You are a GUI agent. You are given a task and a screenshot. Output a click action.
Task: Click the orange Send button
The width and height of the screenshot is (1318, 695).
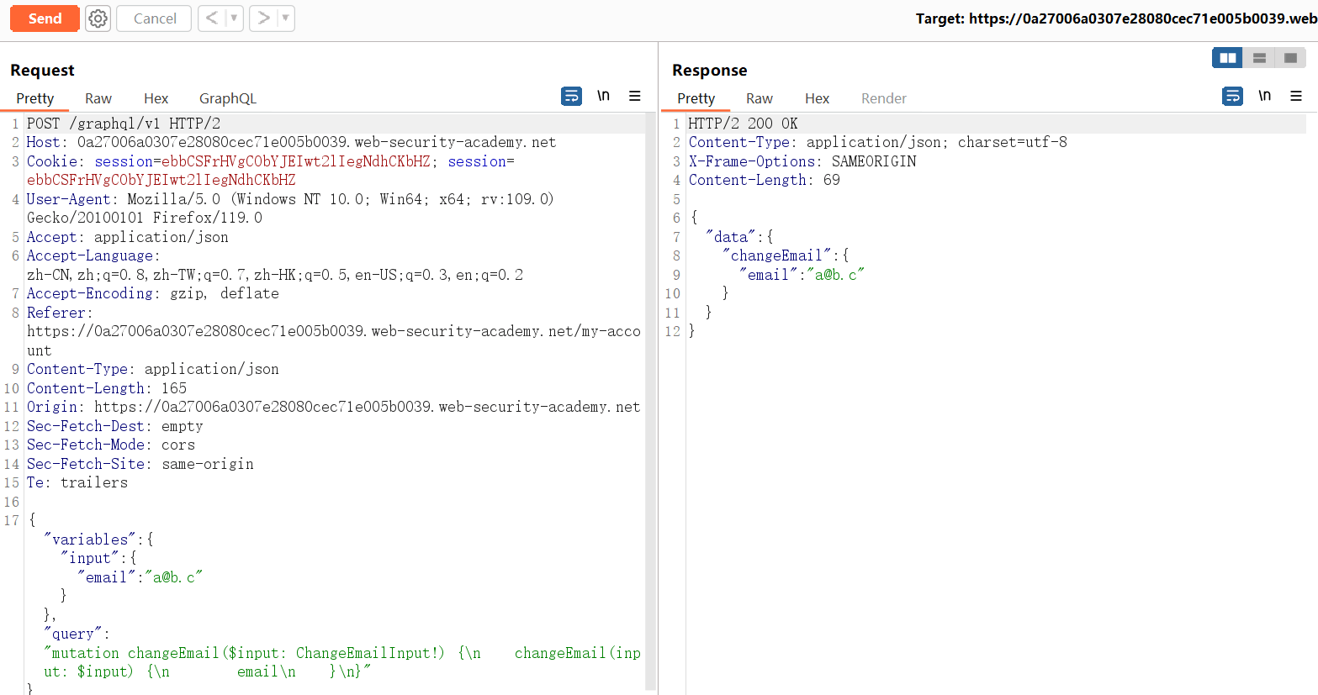45,18
